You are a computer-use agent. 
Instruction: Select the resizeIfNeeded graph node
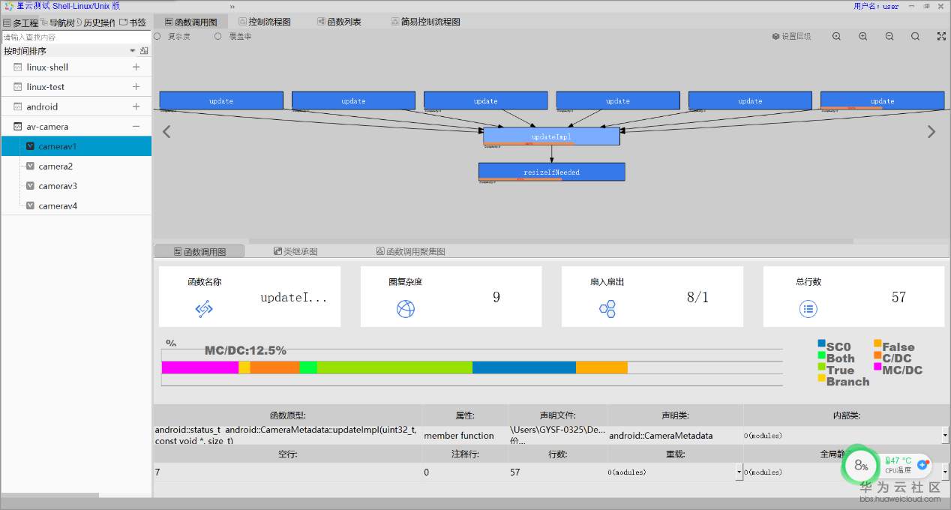point(551,172)
